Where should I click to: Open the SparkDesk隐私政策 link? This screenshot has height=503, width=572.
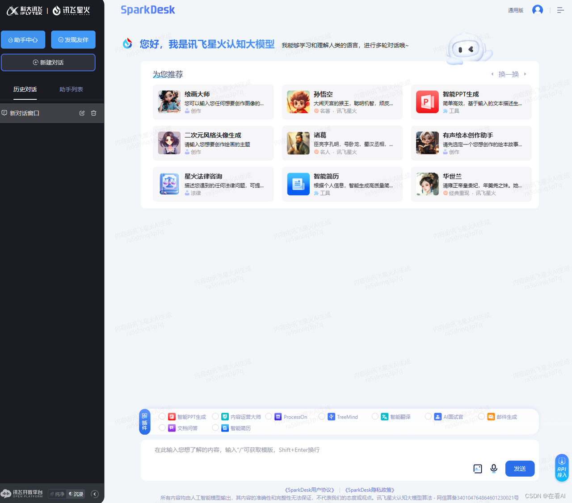click(370, 490)
